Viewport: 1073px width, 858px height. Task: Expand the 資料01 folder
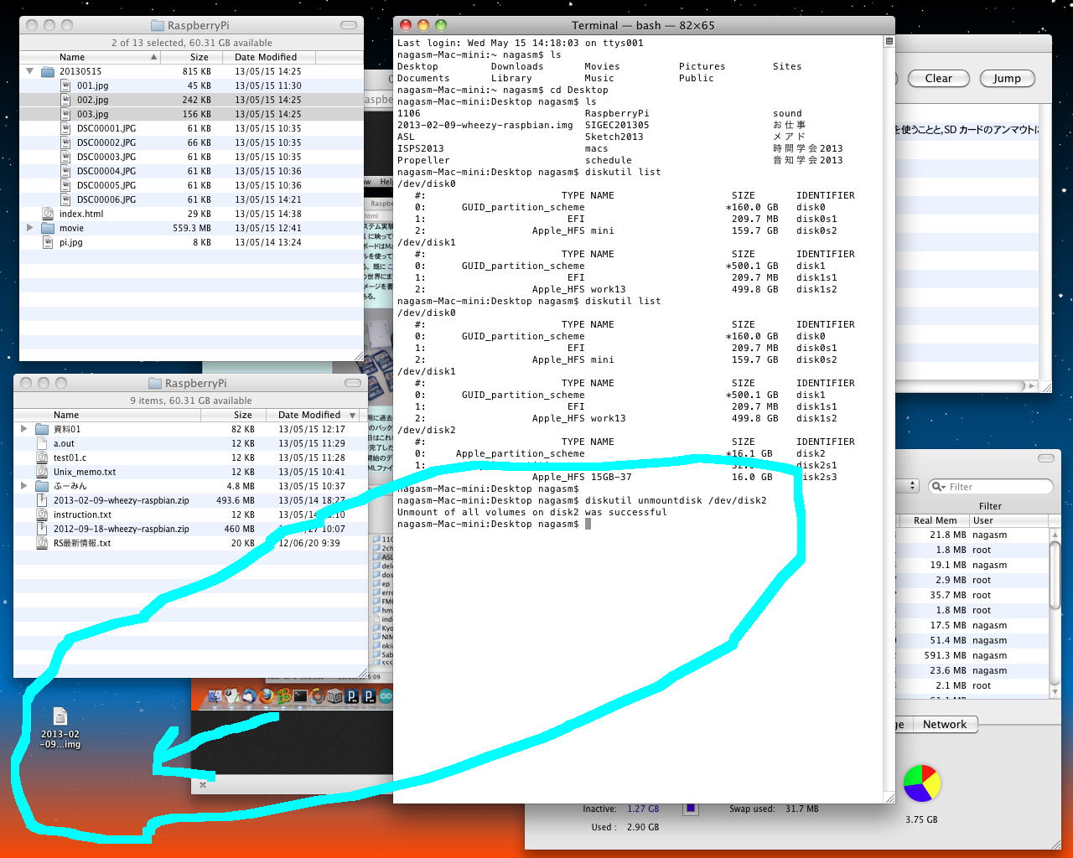pyautogui.click(x=24, y=429)
